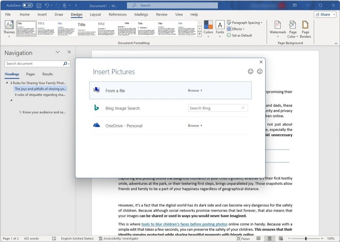The width and height of the screenshot is (340, 242).
Task: Click the Redo icon in the quick access toolbar
Action: 58,6
